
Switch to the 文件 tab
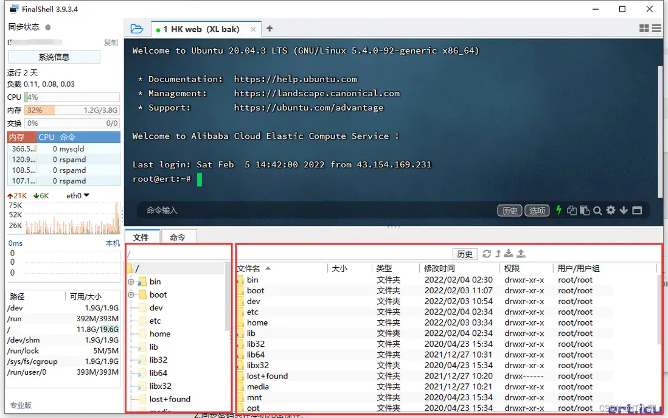141,237
